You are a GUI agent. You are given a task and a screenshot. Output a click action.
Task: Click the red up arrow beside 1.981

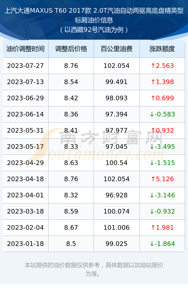pos(153,228)
